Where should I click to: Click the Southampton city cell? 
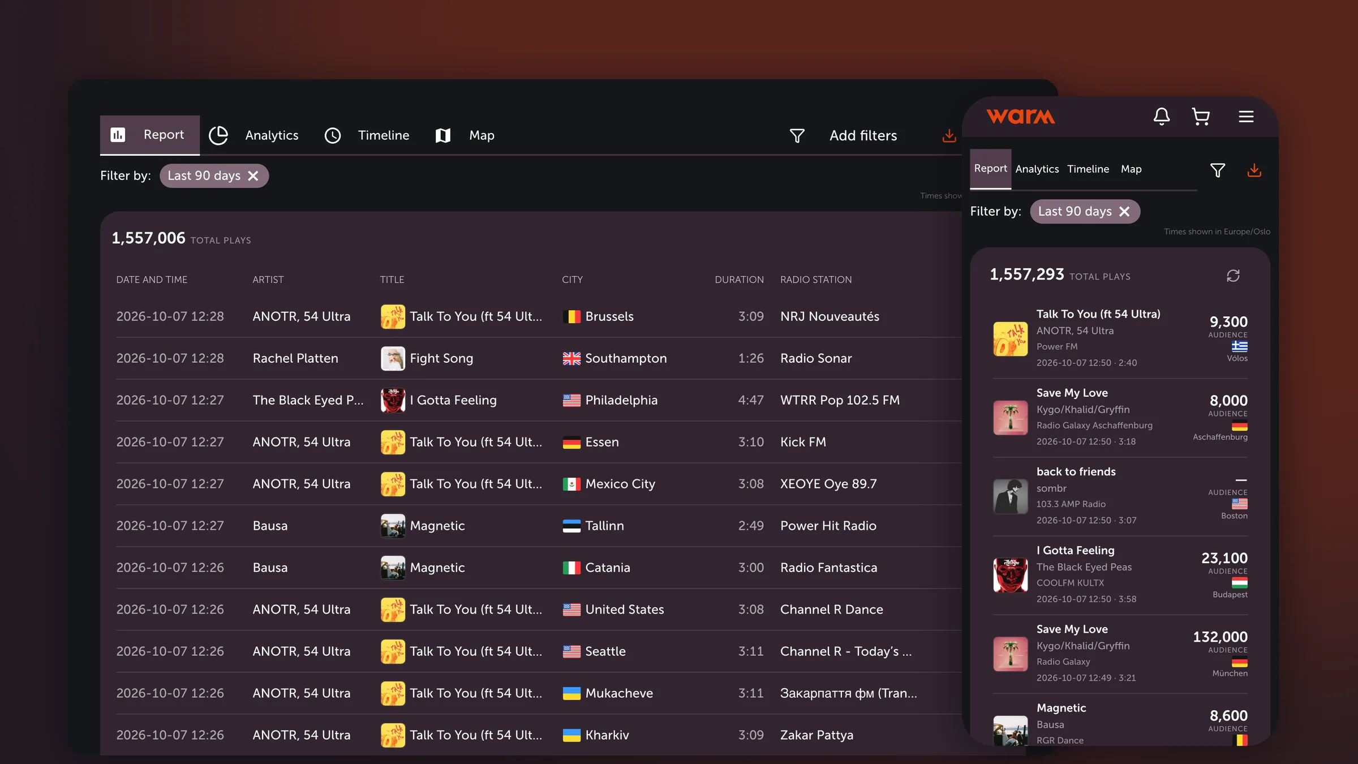[x=614, y=358]
